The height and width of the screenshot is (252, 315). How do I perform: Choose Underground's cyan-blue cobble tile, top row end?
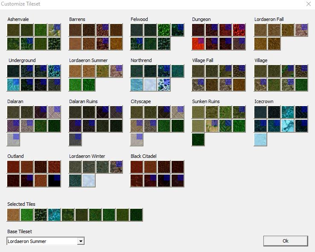(x=54, y=71)
